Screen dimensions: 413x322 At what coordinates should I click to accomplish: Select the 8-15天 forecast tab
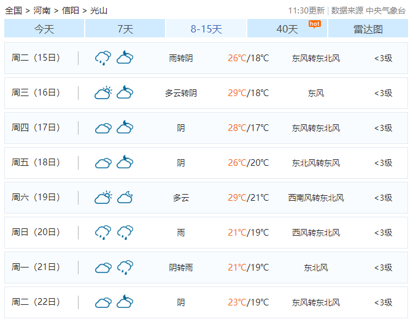(206, 29)
